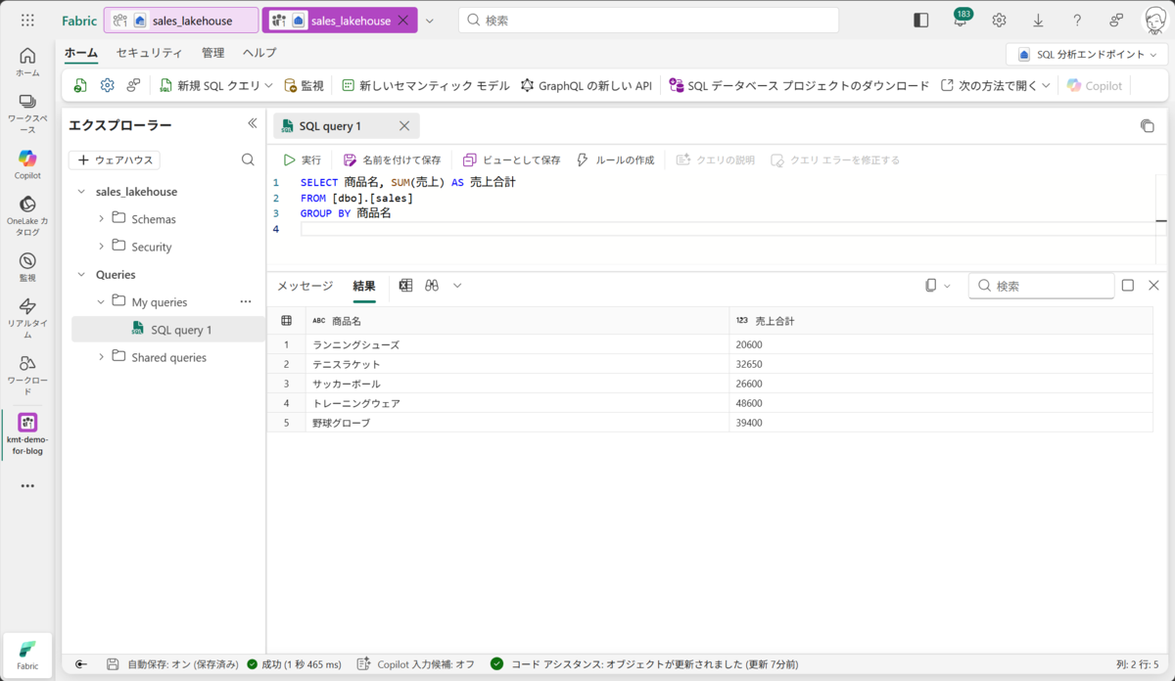Screen dimensions: 1175x681
Task: Click 名前を付けて保存 button
Action: click(392, 159)
